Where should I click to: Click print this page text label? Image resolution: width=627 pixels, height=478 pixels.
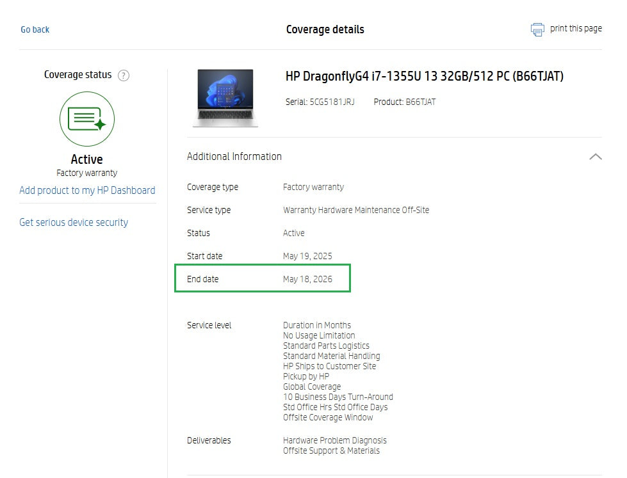point(575,29)
